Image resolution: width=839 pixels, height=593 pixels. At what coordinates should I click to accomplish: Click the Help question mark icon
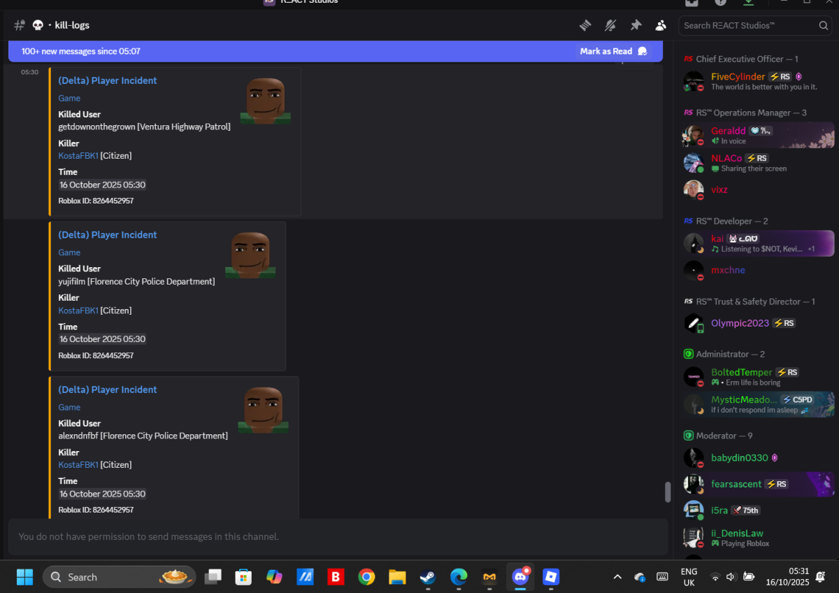720,2
